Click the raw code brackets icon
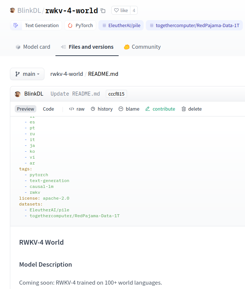The height and width of the screenshot is (289, 245). [x=72, y=109]
